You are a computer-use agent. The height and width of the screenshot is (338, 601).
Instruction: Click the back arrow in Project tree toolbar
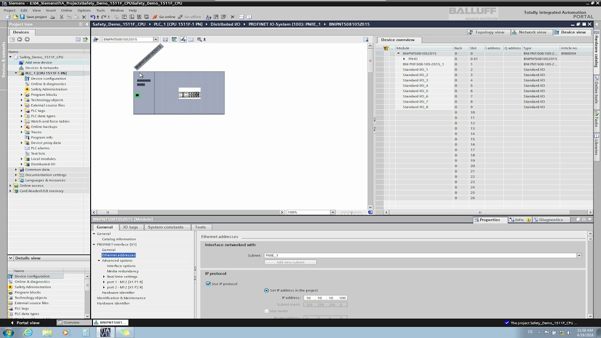click(x=20, y=39)
